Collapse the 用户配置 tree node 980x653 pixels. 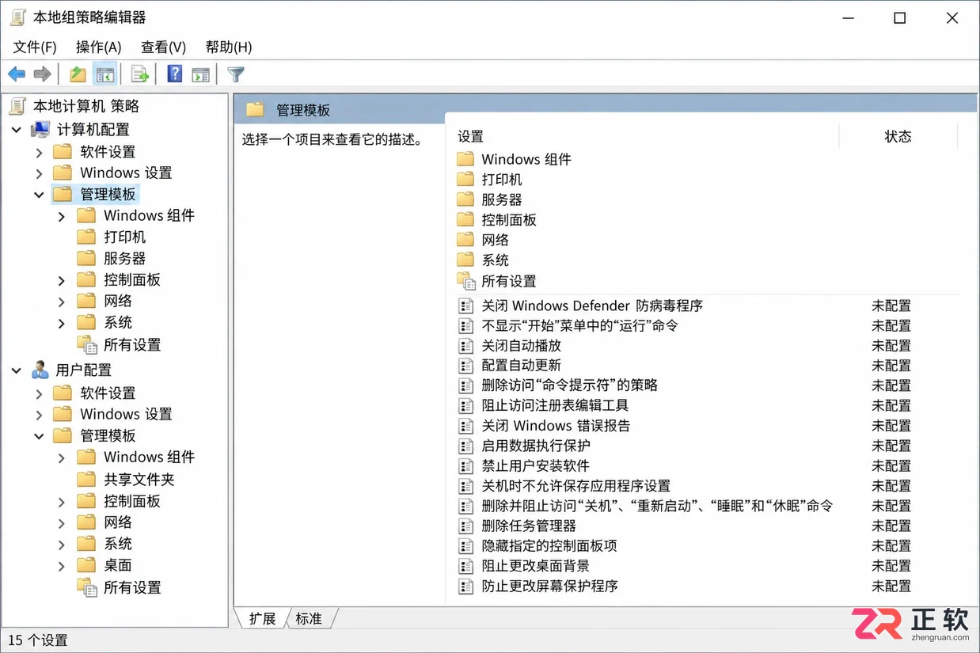point(17,370)
